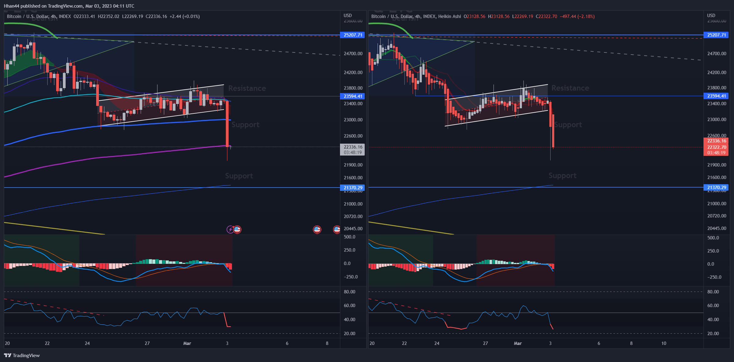
Task: Click the lower Support label on right chart
Action: pyautogui.click(x=562, y=175)
